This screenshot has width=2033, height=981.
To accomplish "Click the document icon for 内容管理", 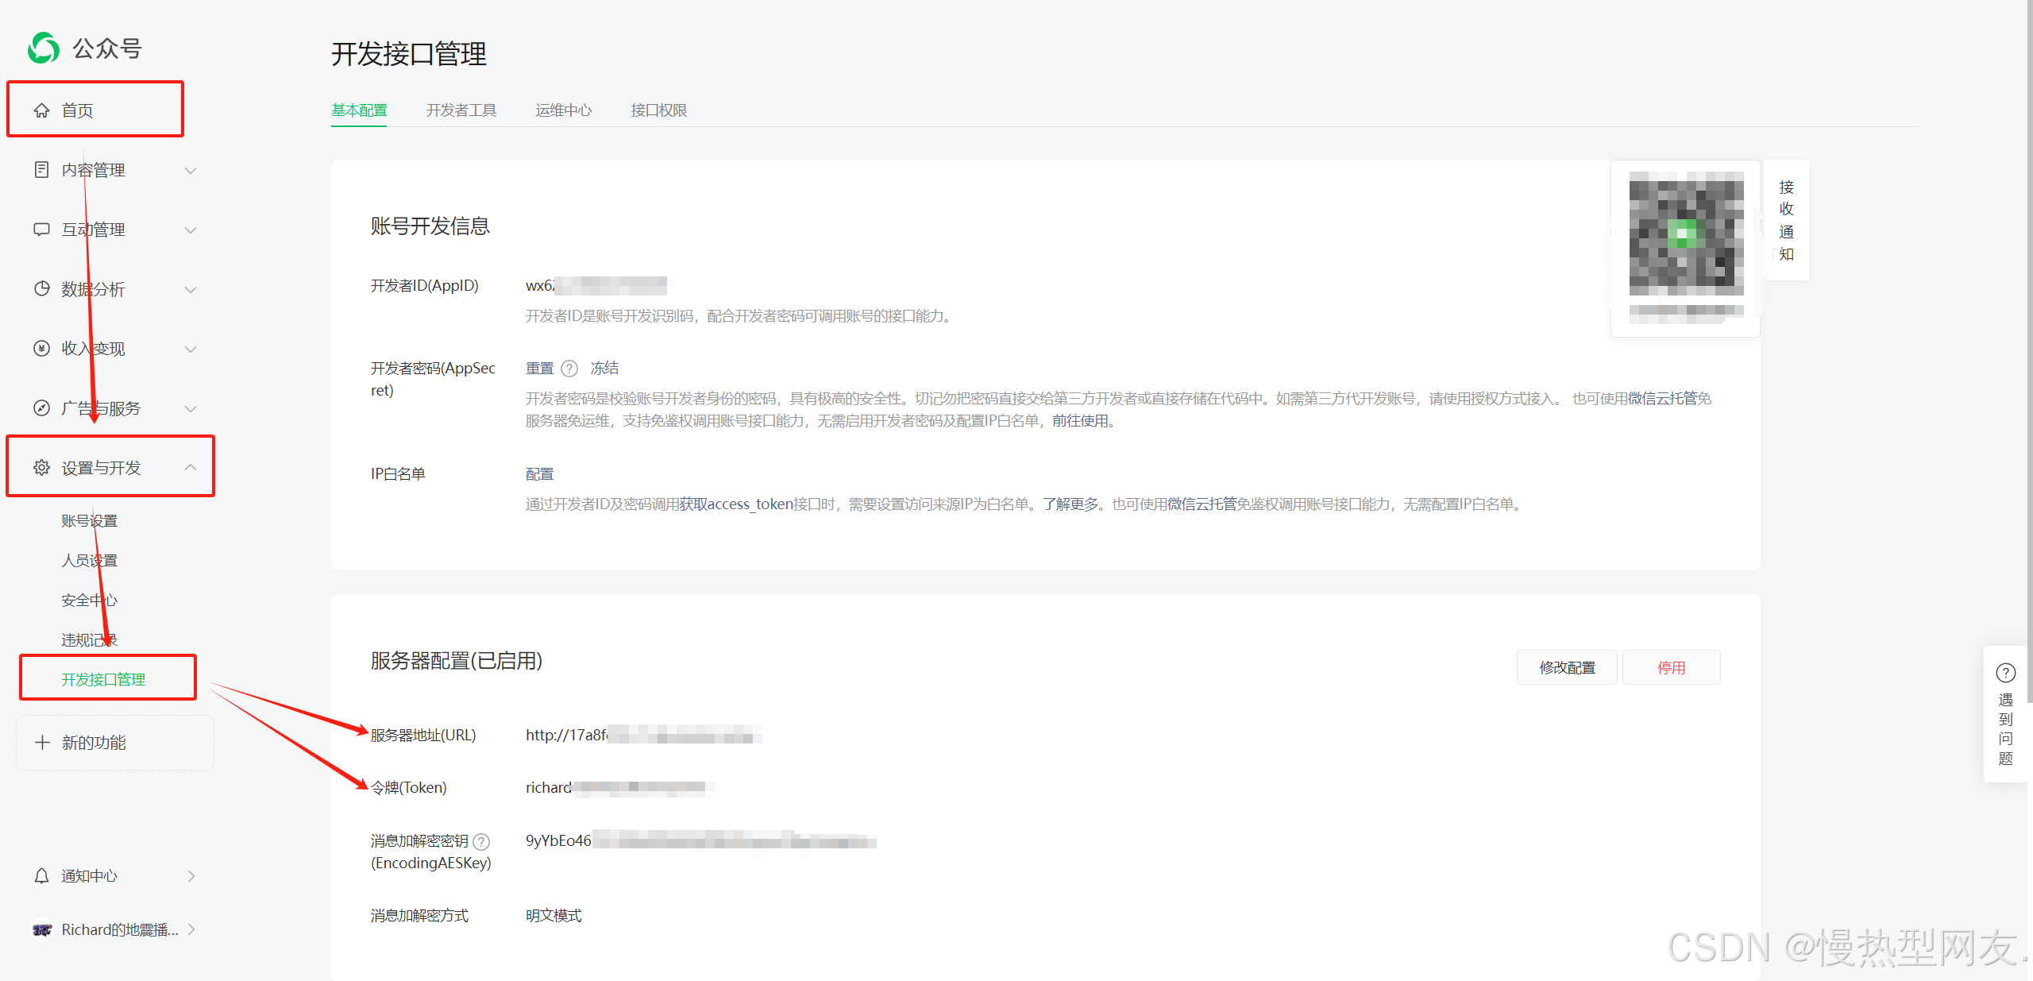I will point(41,169).
